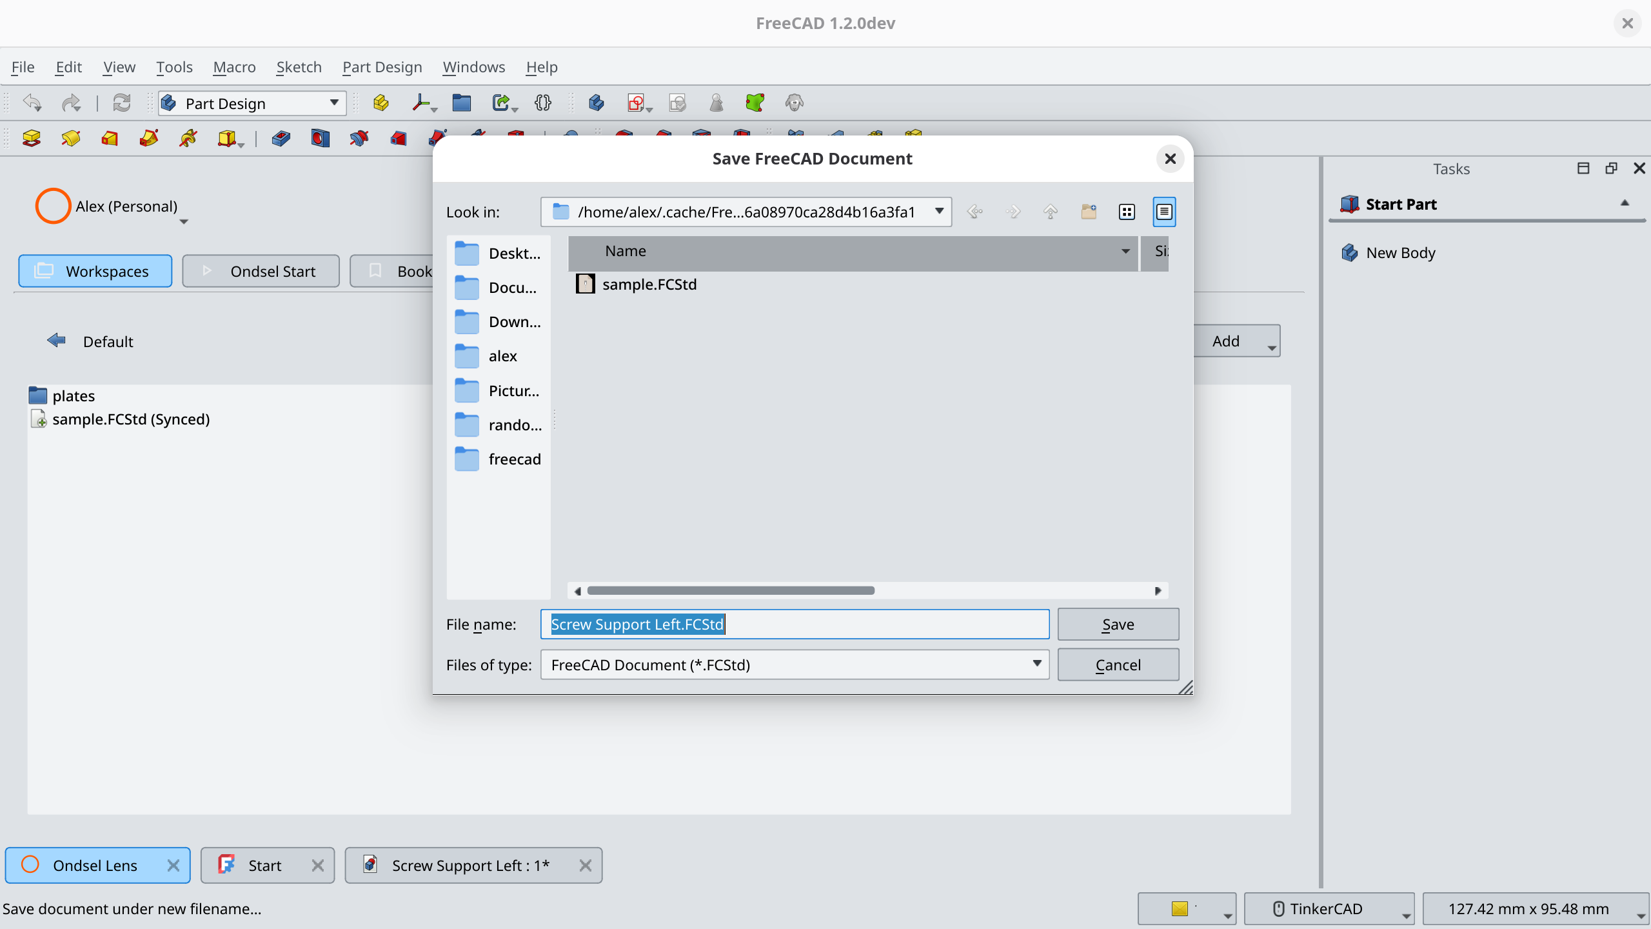Toggle the Workspaces view in Ondsel Lens
Image resolution: width=1651 pixels, height=929 pixels.
click(x=95, y=271)
